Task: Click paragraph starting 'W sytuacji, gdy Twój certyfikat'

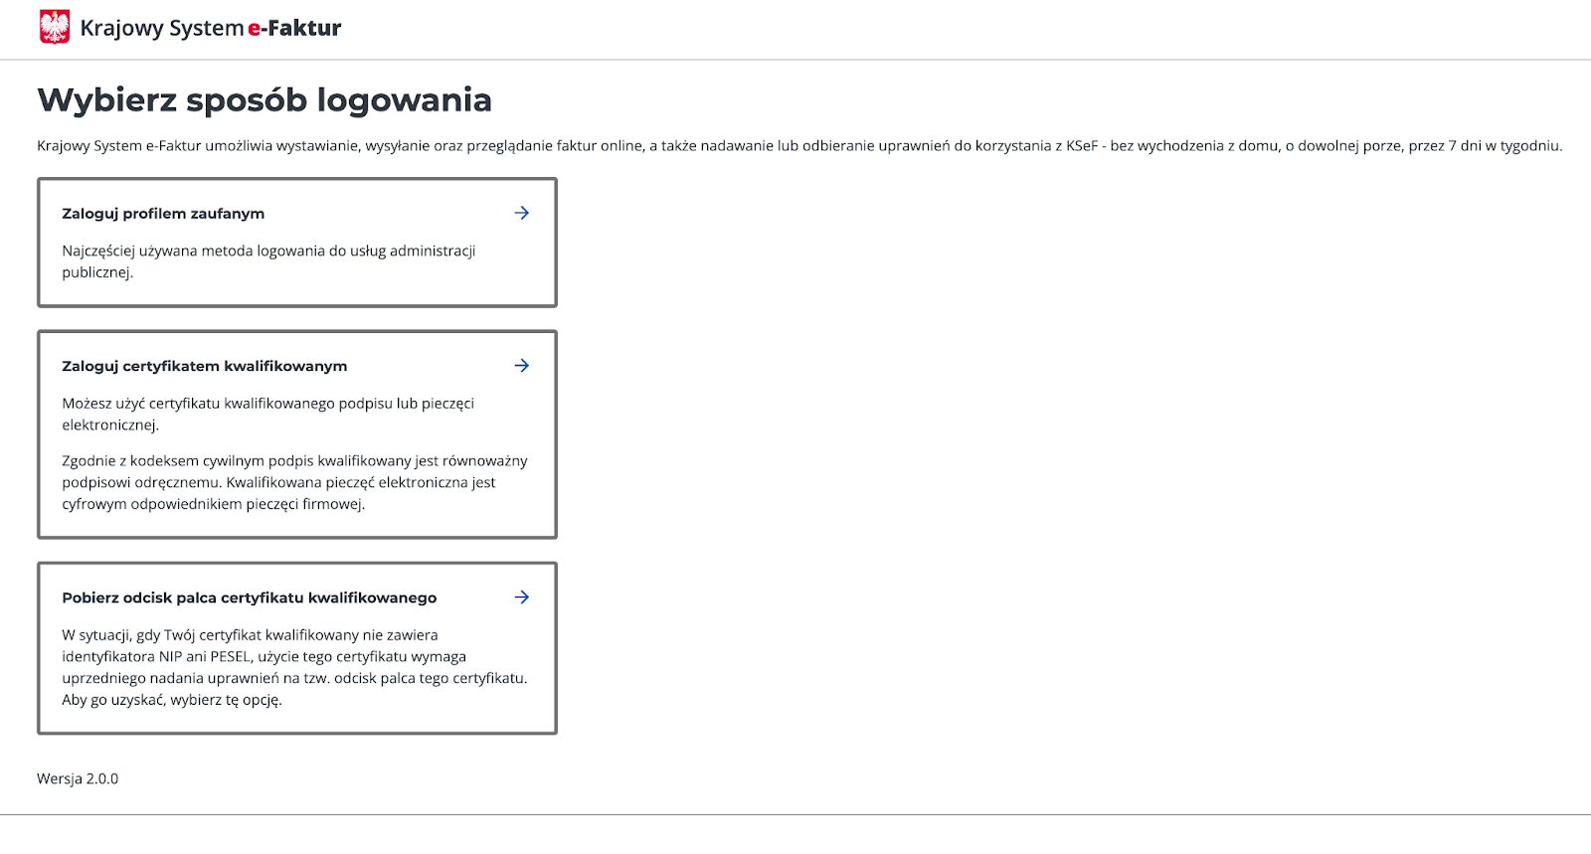Action: pos(294,667)
